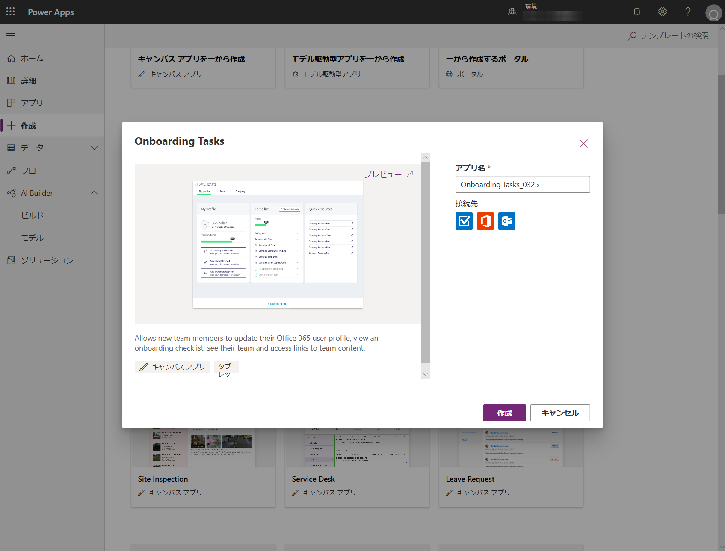Viewport: 725px width, 551px height.
Task: Go to ホーム in the sidebar
Action: [x=52, y=59]
